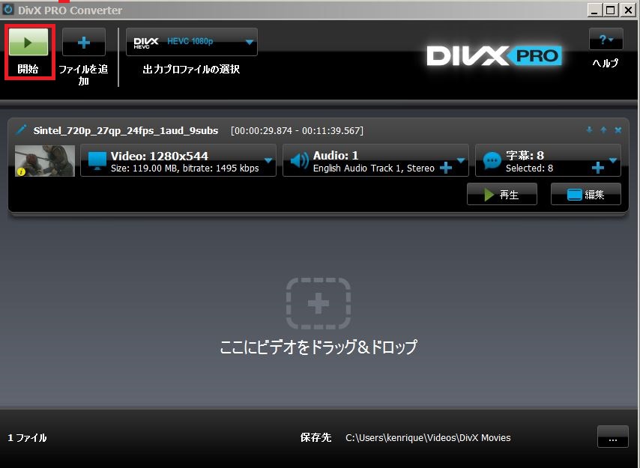Add a subtitle with the plus icon
Viewport: 640px width, 468px height.
coord(597,167)
